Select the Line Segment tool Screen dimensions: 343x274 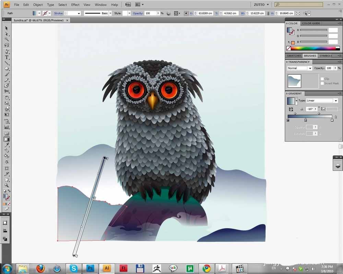click(x=7, y=63)
